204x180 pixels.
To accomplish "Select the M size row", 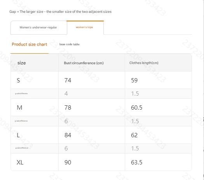I will click(101, 107).
